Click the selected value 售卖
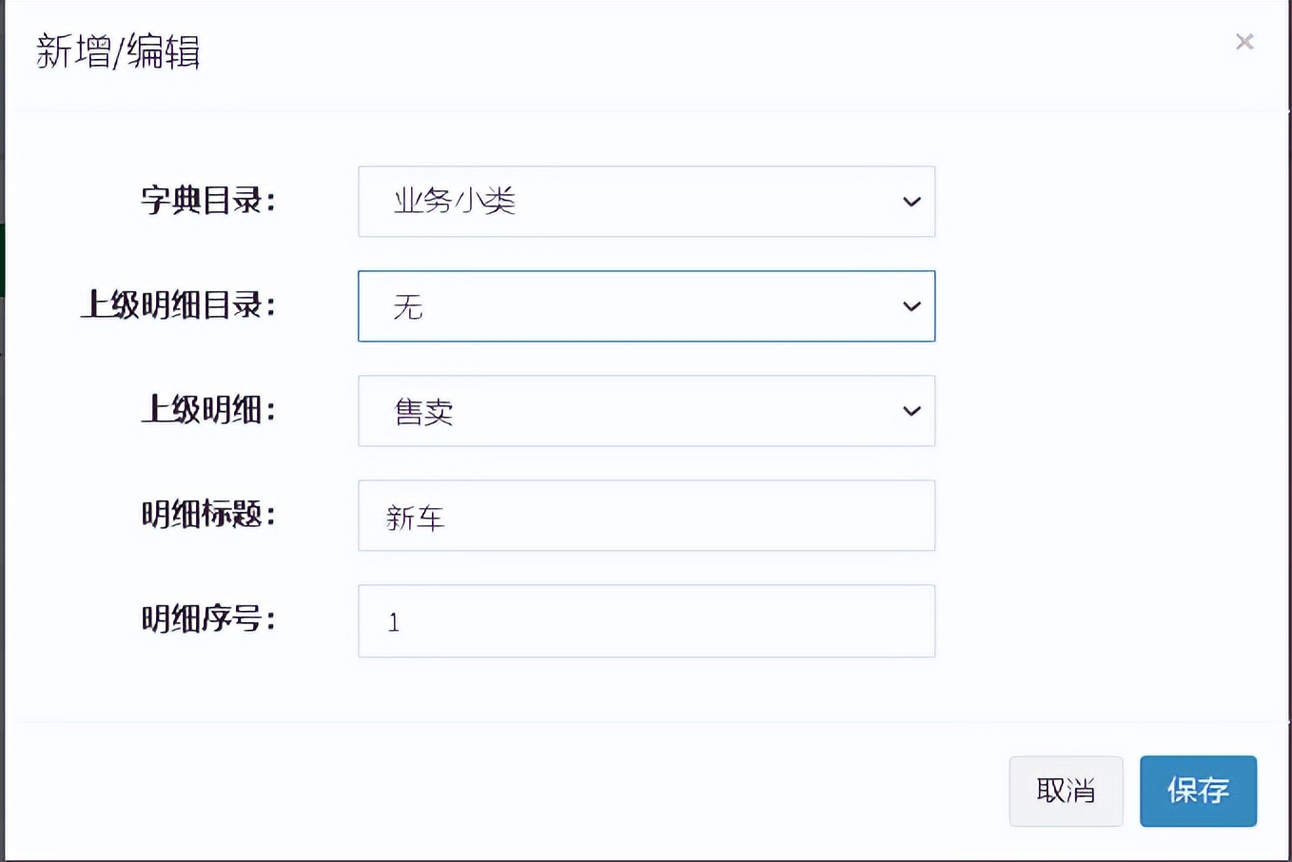Screen dimensions: 1292x862 [423, 412]
